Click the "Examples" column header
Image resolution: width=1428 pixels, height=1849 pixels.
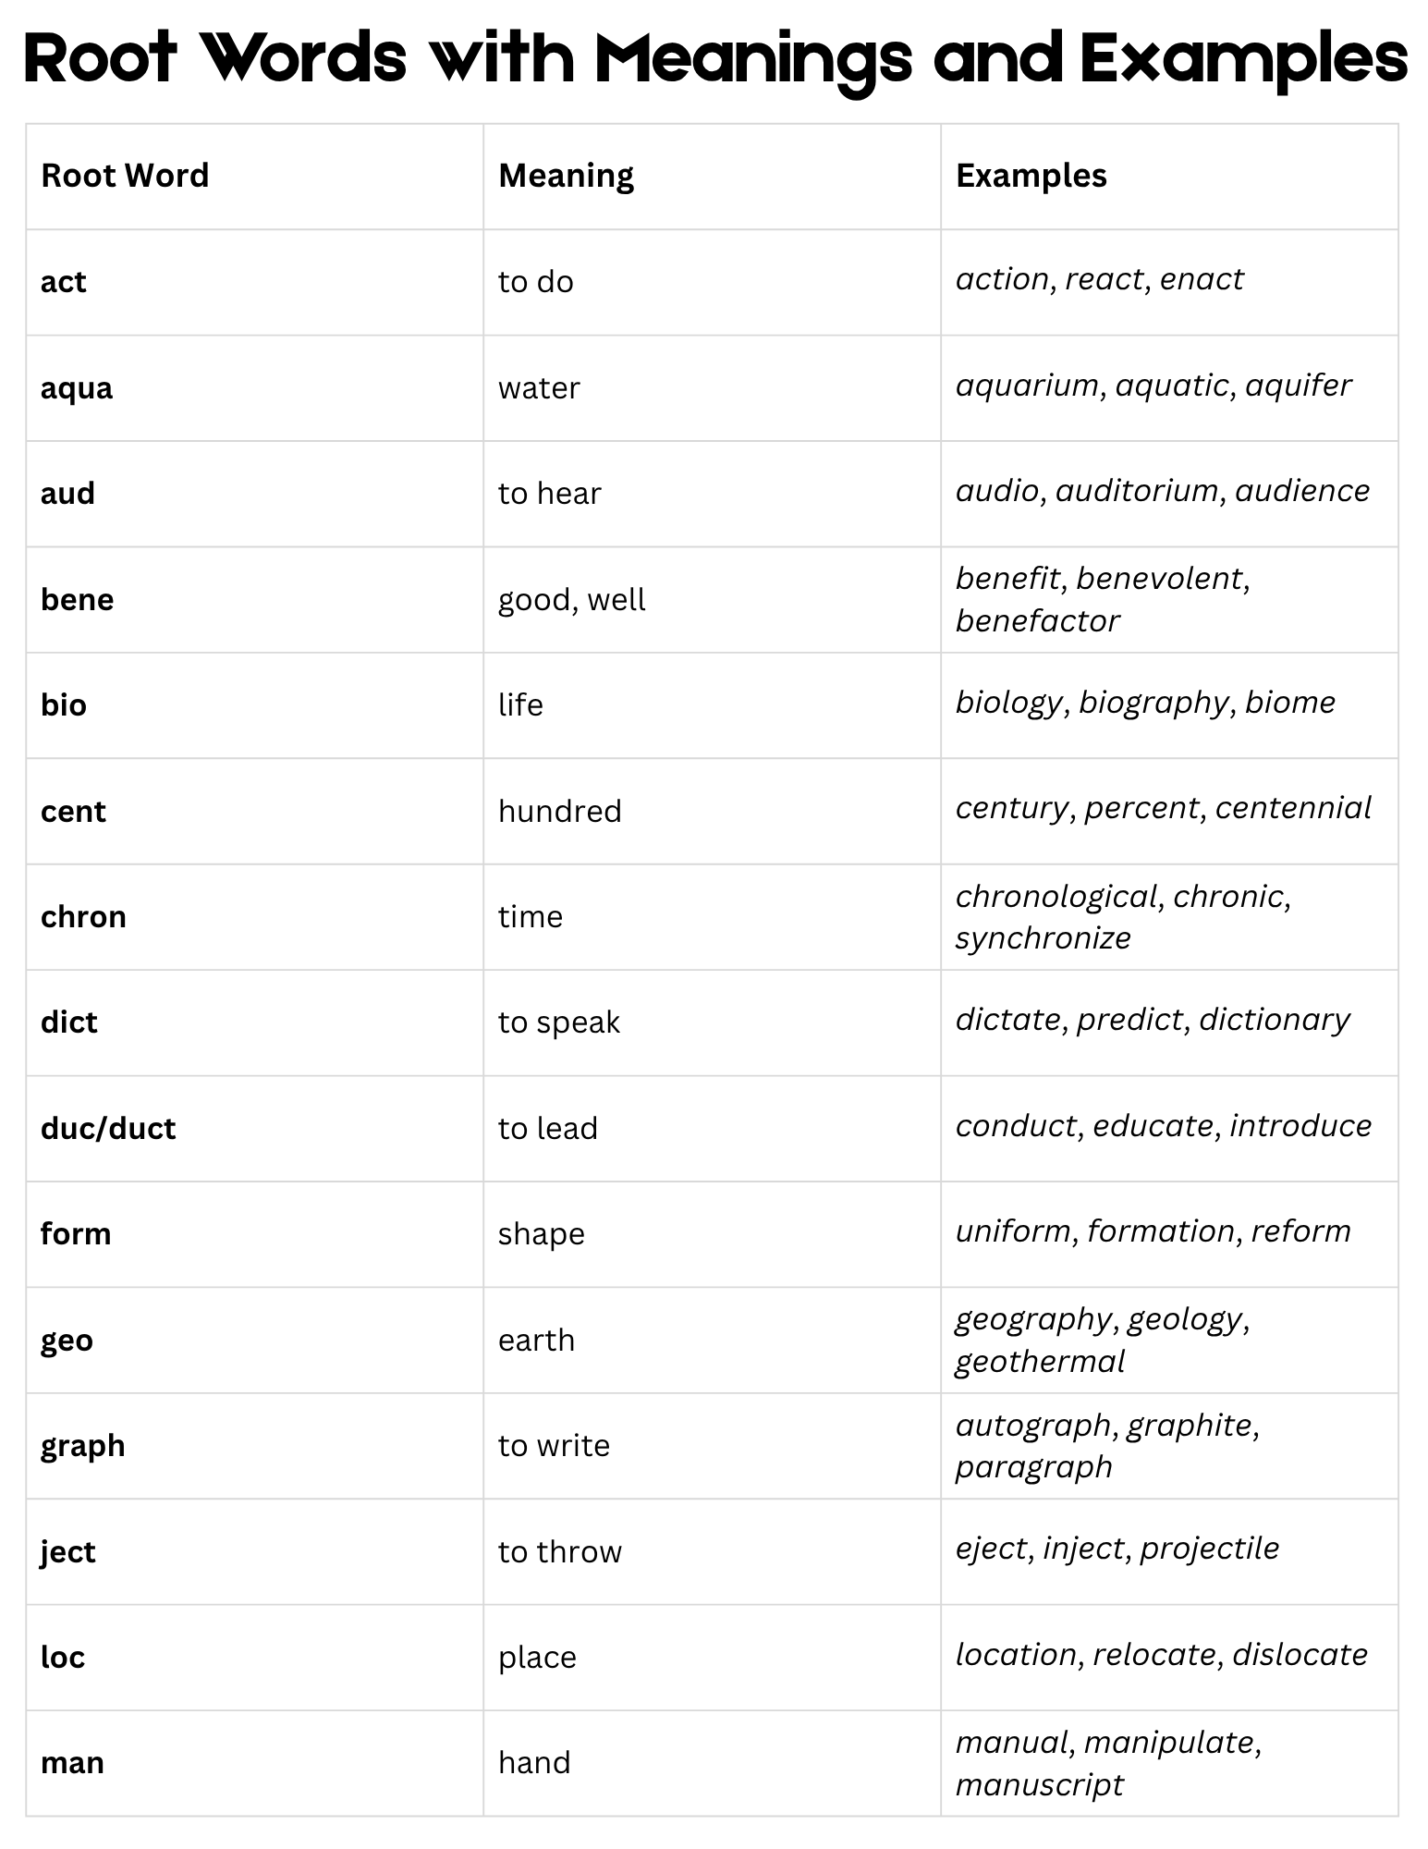pos(1031,176)
